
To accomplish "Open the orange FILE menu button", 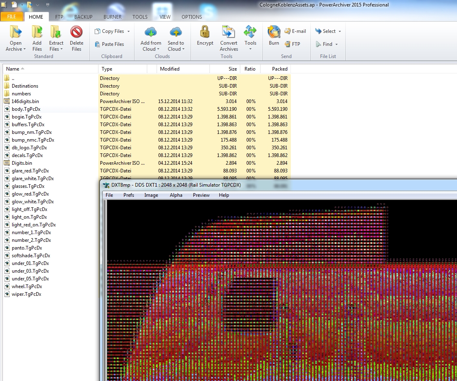I will click(12, 17).
